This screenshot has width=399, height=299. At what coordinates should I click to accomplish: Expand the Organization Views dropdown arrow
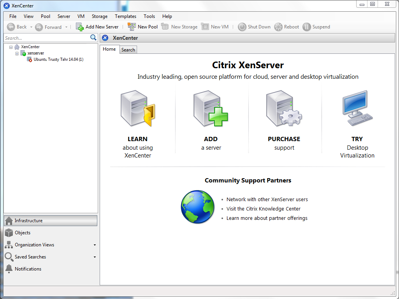(x=95, y=245)
